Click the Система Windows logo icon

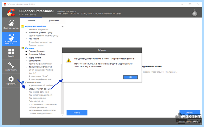(x=23, y=48)
